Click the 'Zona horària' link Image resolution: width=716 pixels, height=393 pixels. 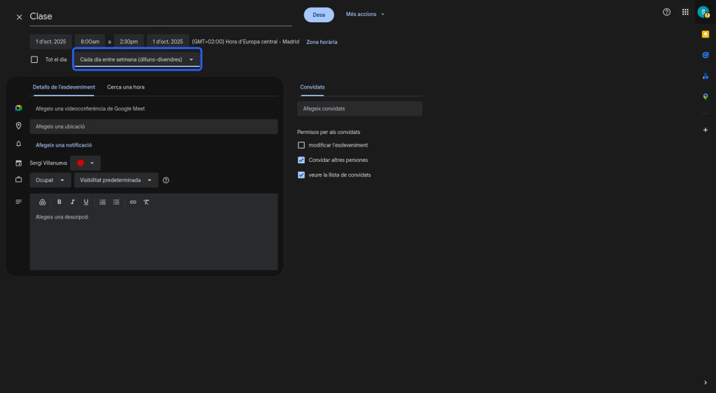point(322,42)
